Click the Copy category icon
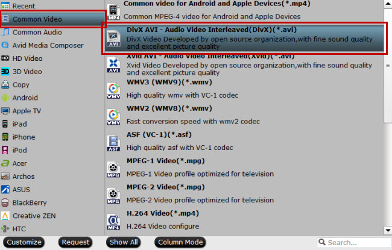Viewport: 392px width, 250px height. pyautogui.click(x=5, y=84)
